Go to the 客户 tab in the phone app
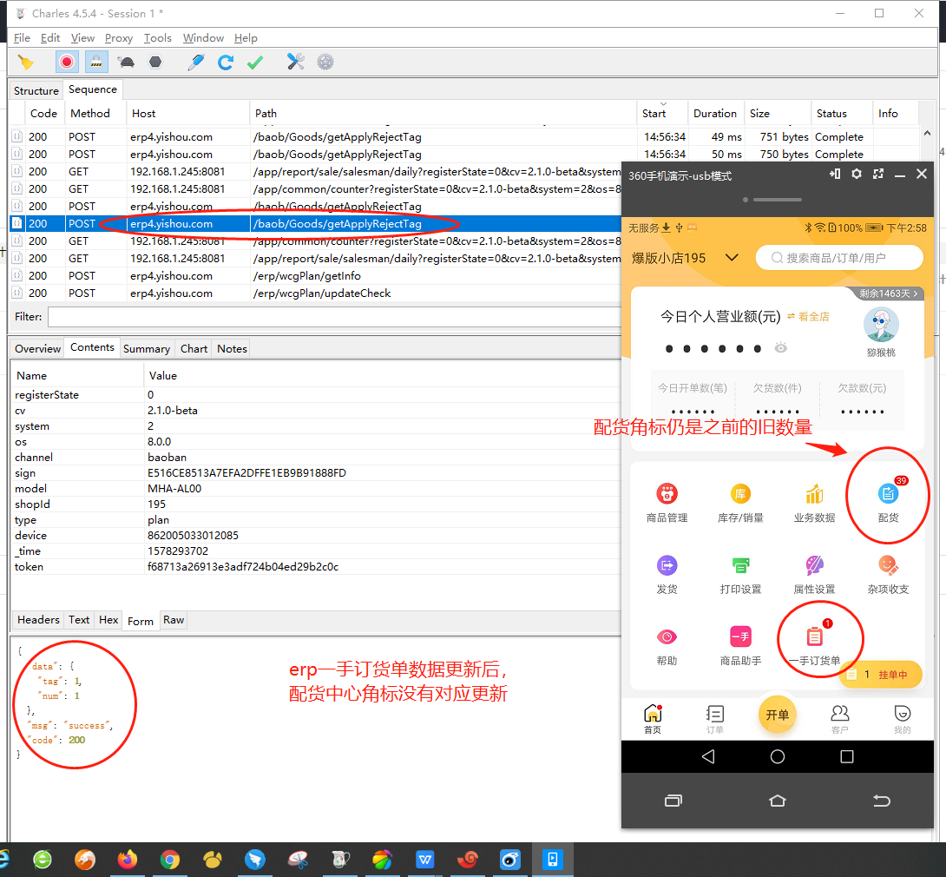This screenshot has height=877, width=946. coord(839,720)
